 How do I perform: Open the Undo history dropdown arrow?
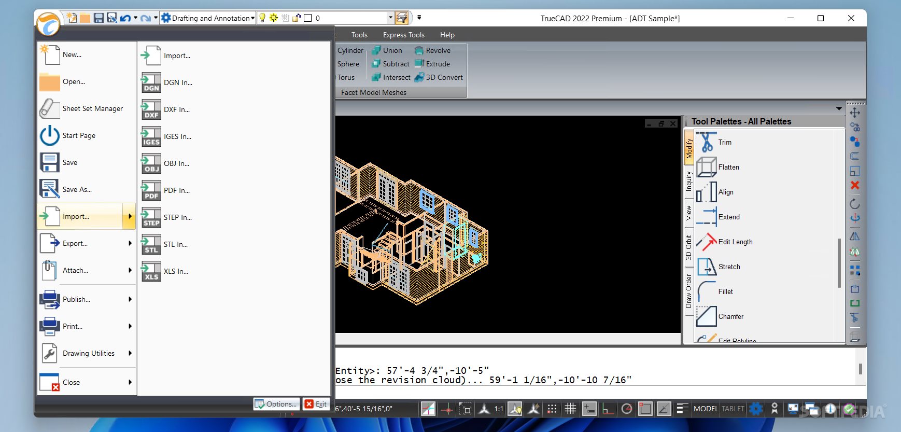coord(136,18)
